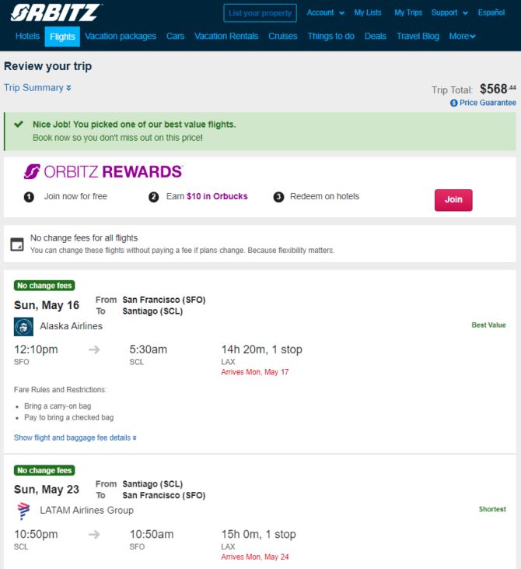Image resolution: width=521 pixels, height=569 pixels.
Task: Click the green checkmark in the best value banner
Action: pos(19,125)
